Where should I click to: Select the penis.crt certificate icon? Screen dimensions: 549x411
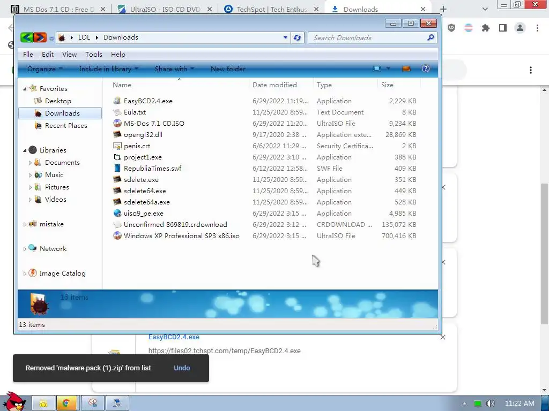point(117,146)
